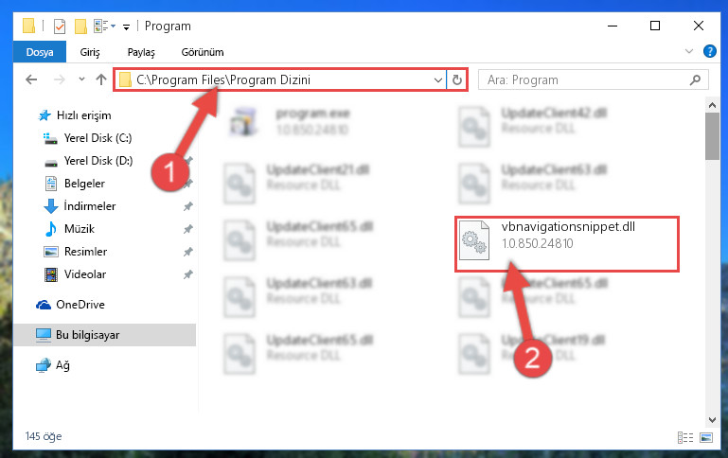The image size is (728, 458).
Task: Expand the ribbon with the chevron
Action: (689, 51)
